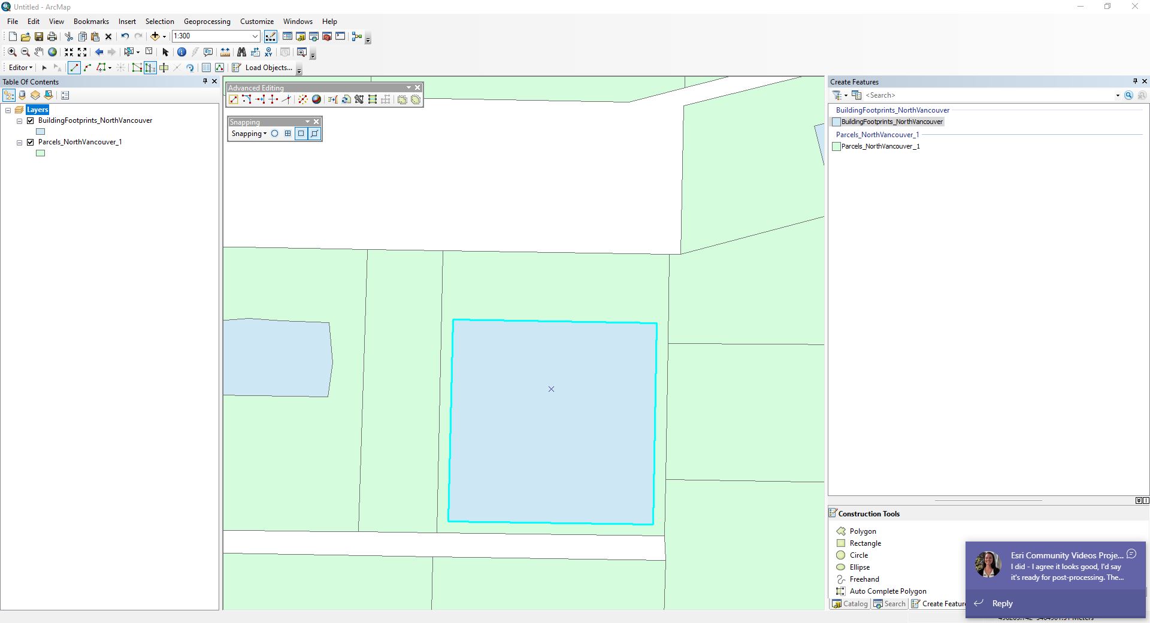1150x623 pixels.
Task: Disable edge snapping on Snapping toolbar
Action: click(x=314, y=134)
